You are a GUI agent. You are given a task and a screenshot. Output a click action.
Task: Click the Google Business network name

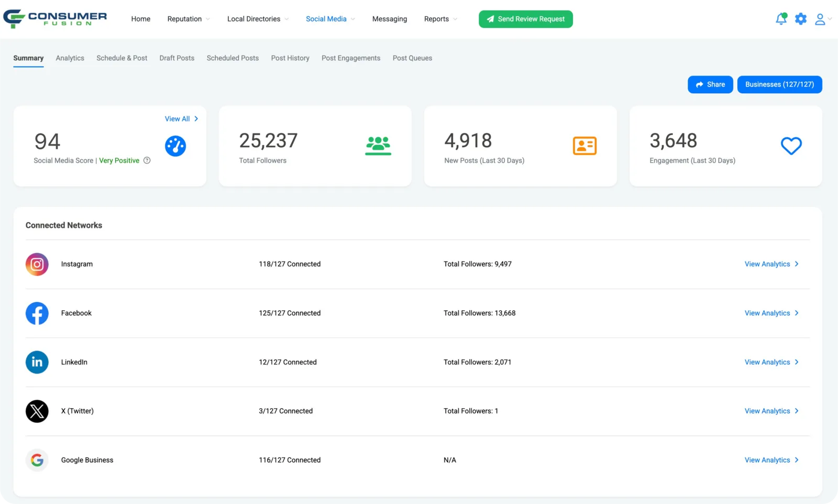[87, 460]
